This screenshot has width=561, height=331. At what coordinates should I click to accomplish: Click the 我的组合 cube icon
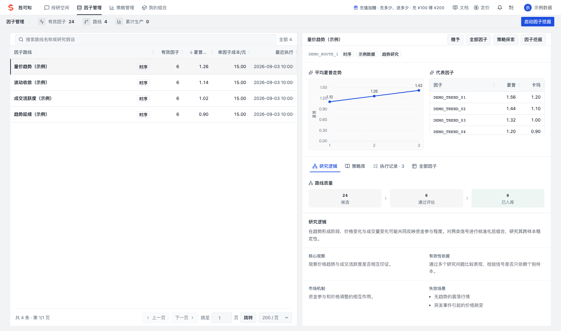click(x=144, y=8)
